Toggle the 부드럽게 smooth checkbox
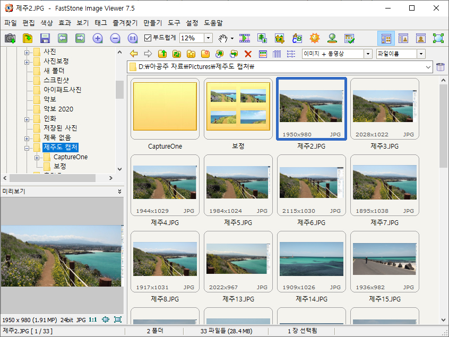 pos(148,38)
